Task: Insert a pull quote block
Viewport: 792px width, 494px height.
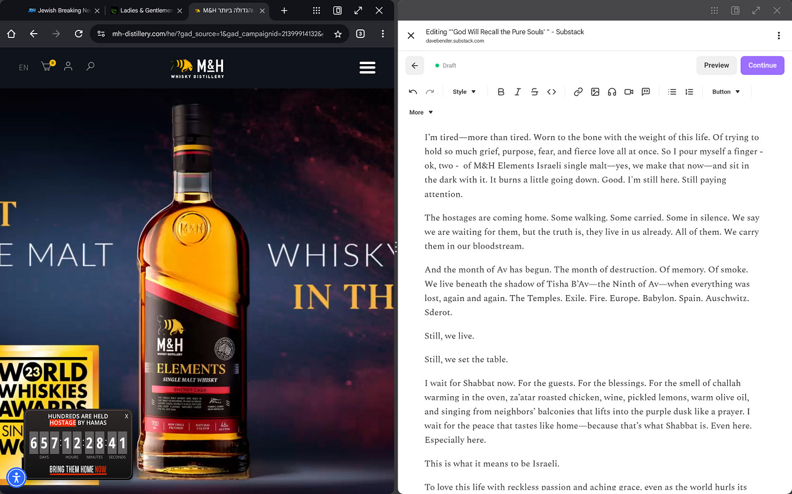Action: coord(646,92)
